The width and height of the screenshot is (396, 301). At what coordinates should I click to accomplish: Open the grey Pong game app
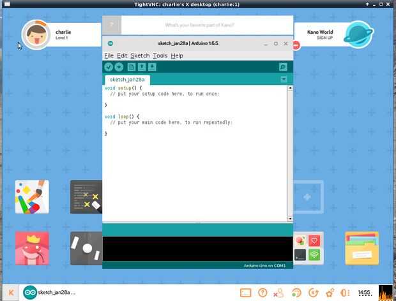[x=86, y=249]
